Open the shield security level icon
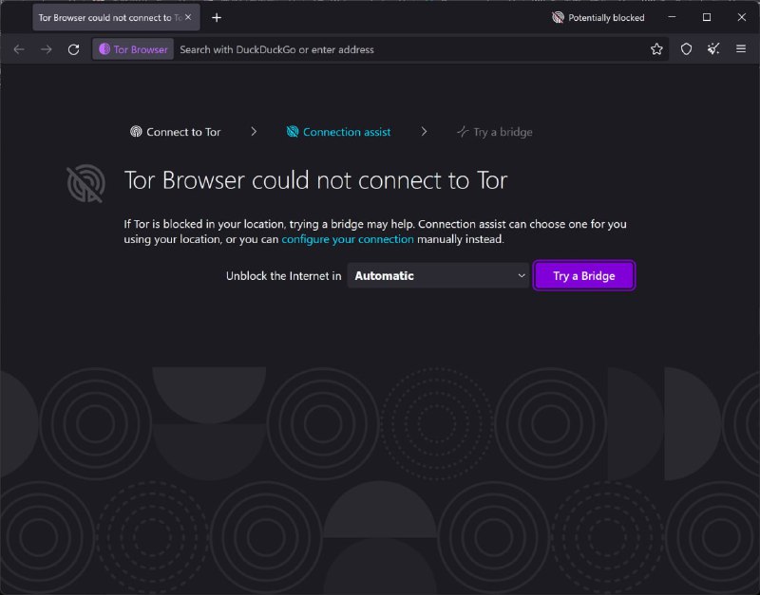This screenshot has width=760, height=595. pos(686,48)
